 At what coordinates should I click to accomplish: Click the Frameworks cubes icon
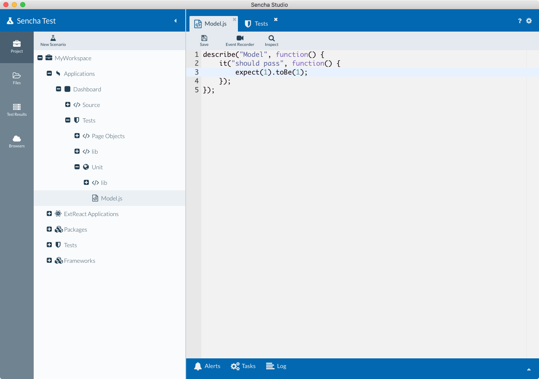coord(59,261)
